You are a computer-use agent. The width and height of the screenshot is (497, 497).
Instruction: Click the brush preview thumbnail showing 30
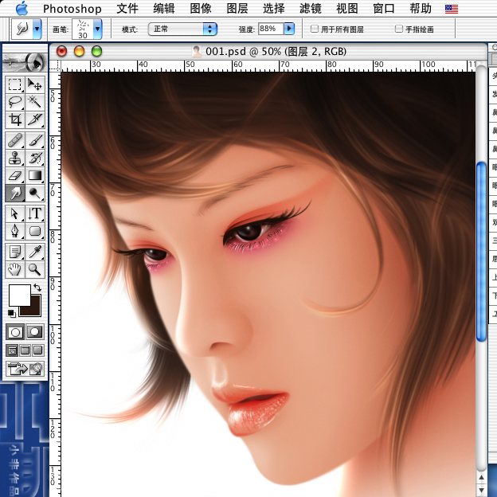82,29
